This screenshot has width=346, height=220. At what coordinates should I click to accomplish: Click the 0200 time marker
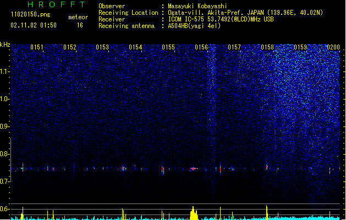(333, 47)
